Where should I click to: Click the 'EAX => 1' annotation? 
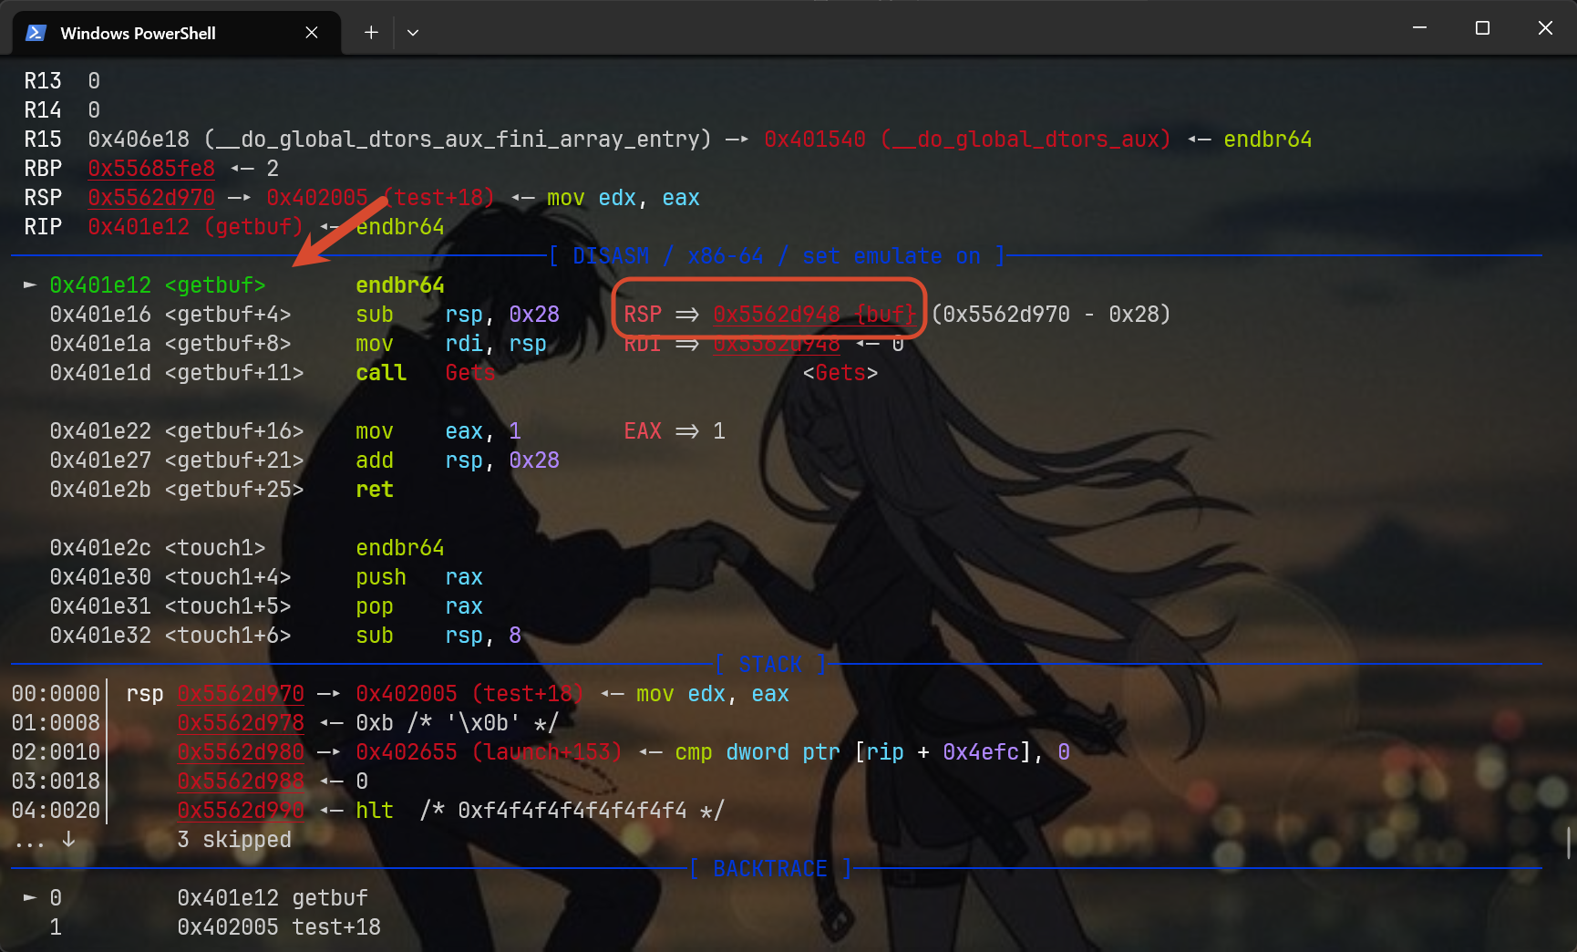pos(675,431)
